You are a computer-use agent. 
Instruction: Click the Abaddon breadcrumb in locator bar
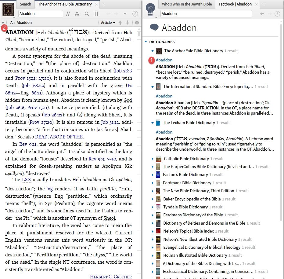(x=24, y=23)
